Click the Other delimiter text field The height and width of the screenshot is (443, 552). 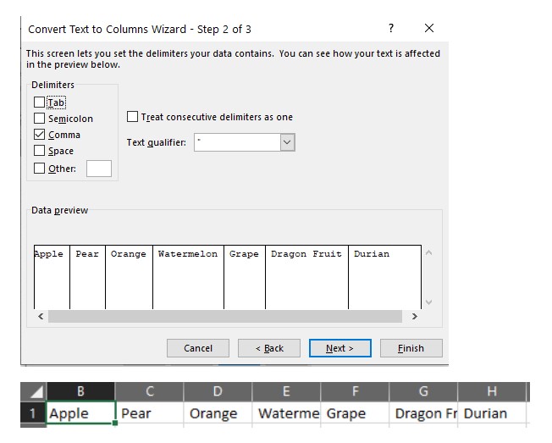click(x=99, y=169)
